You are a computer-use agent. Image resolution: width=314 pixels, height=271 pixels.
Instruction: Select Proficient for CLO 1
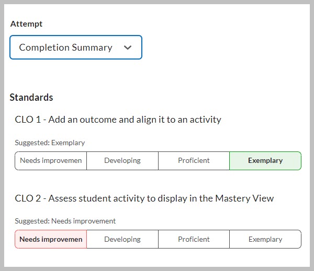point(194,161)
